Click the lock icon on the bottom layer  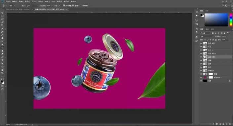tap(230, 81)
